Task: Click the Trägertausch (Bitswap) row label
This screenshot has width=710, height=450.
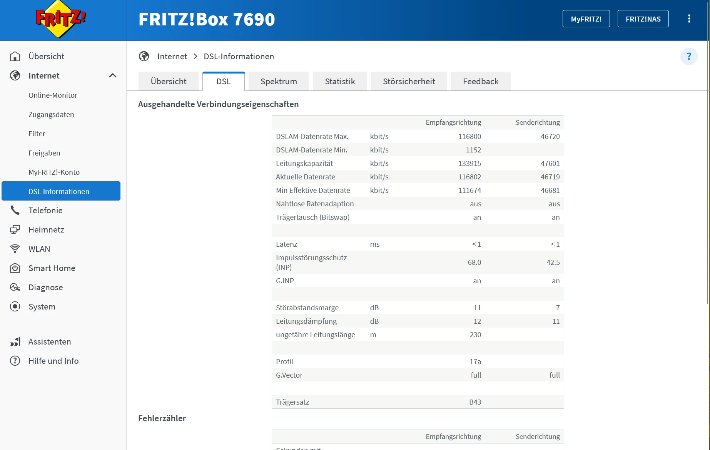Action: pyautogui.click(x=312, y=217)
